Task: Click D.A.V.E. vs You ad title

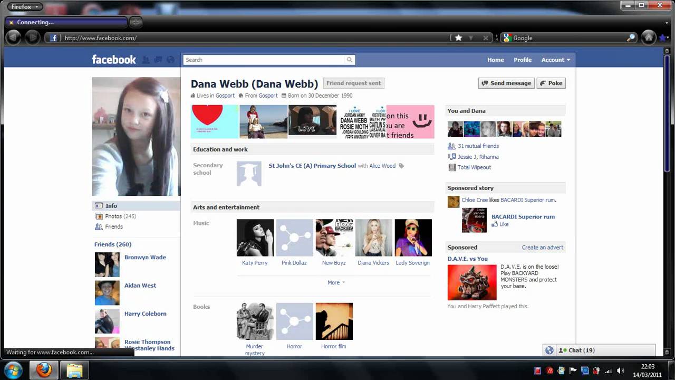Action: click(x=468, y=259)
